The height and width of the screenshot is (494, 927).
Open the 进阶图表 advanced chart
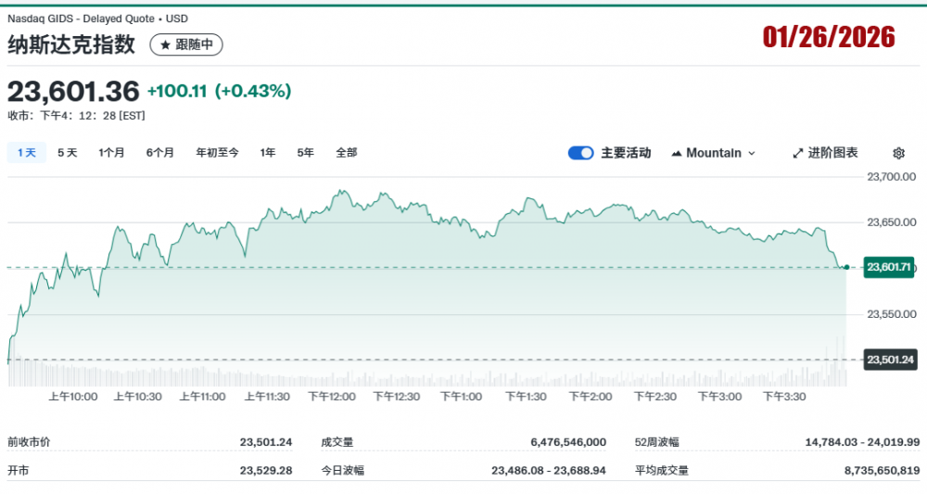825,153
